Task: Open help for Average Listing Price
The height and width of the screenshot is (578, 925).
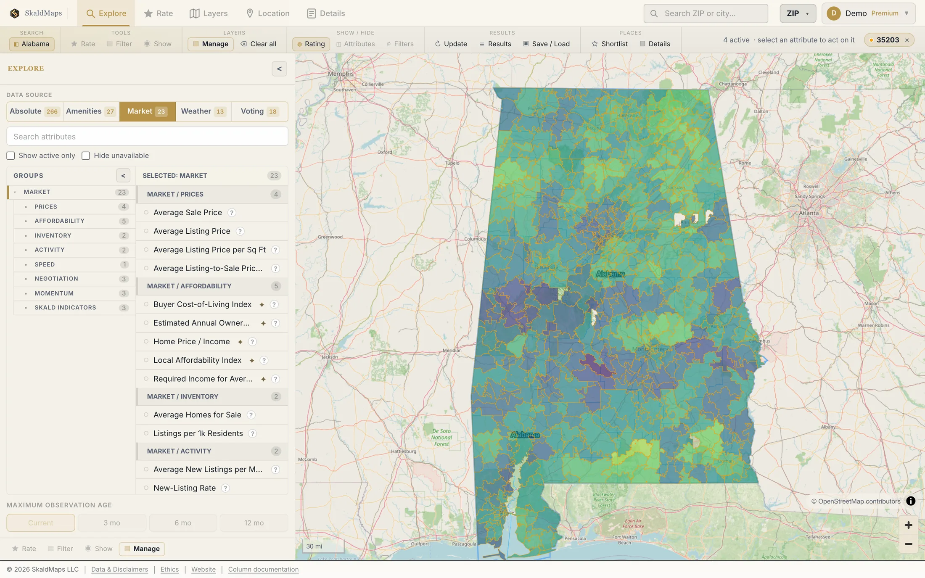Action: [240, 231]
